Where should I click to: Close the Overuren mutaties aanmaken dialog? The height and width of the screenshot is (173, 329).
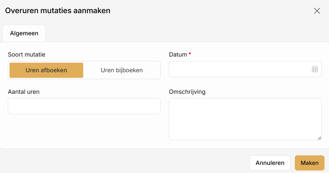[317, 11]
